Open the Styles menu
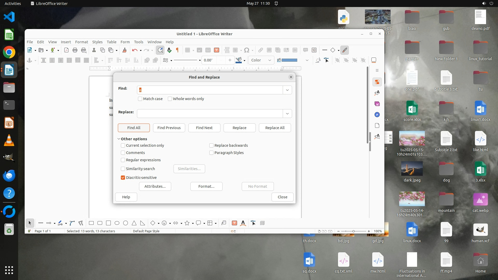498x280 pixels. (97, 42)
